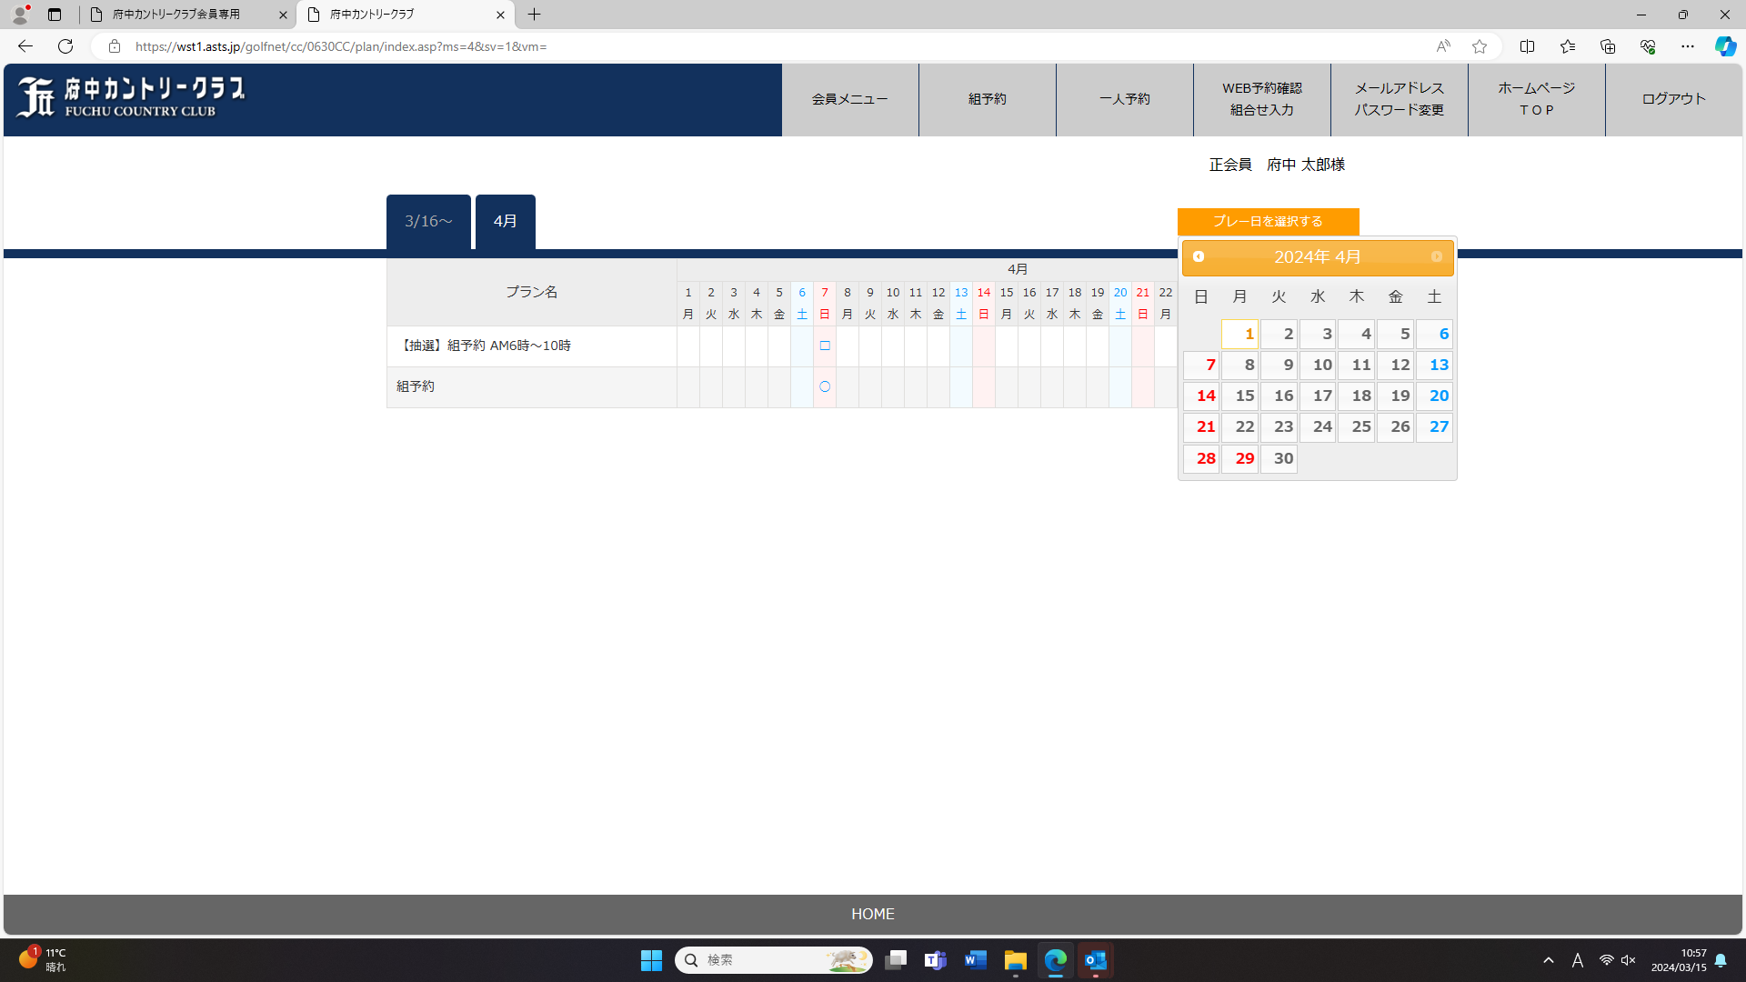Open browser settings ellipsis menu
The width and height of the screenshot is (1746, 982).
coord(1688,46)
